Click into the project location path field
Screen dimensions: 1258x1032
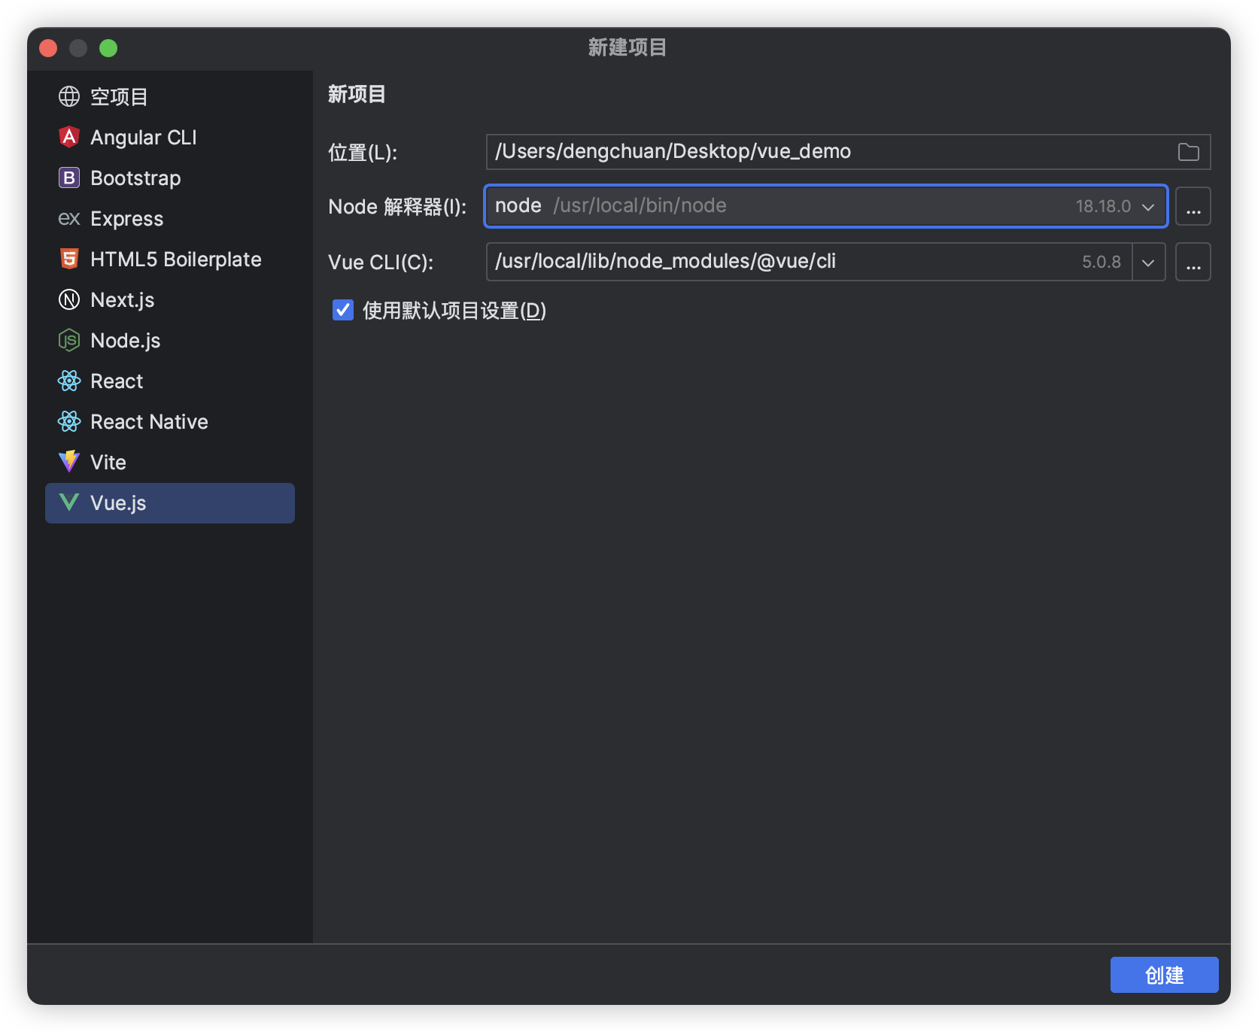tap(828, 152)
